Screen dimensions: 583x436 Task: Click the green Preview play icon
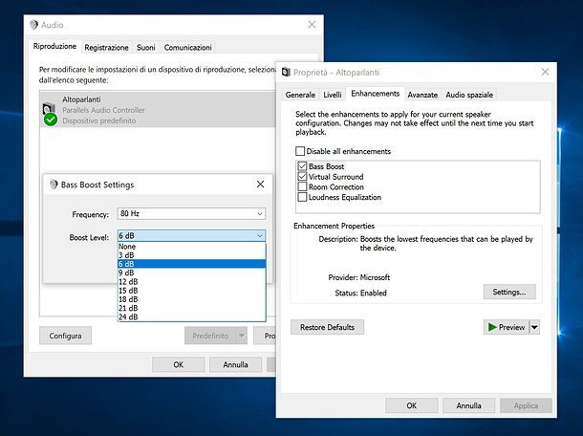pyautogui.click(x=492, y=327)
